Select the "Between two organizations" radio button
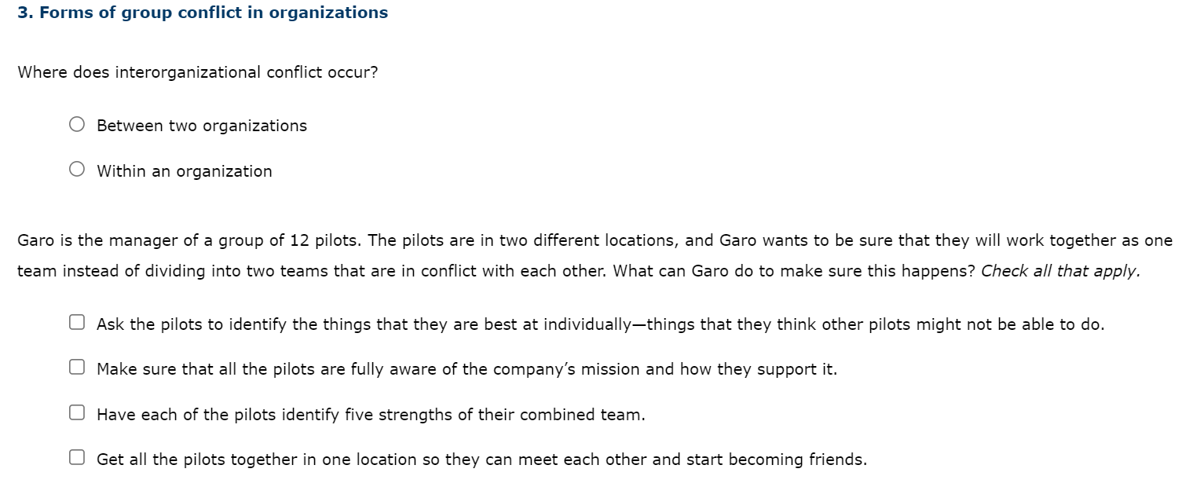The height and width of the screenshot is (487, 1193). pos(76,123)
